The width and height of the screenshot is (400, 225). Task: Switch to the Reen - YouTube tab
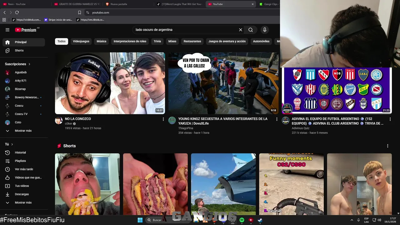click(25, 4)
